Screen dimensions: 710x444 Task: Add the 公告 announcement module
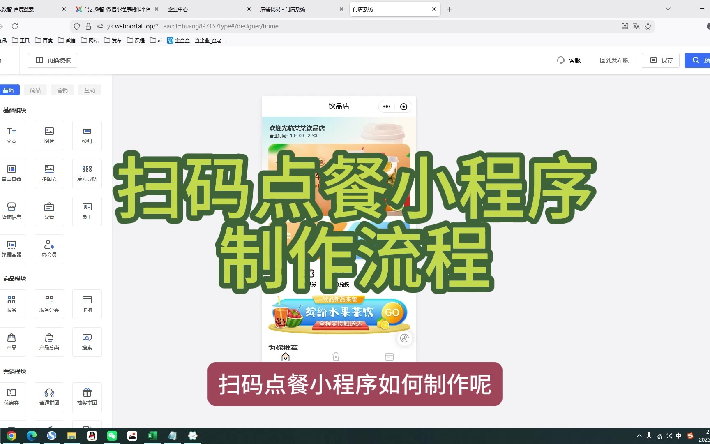point(49,211)
